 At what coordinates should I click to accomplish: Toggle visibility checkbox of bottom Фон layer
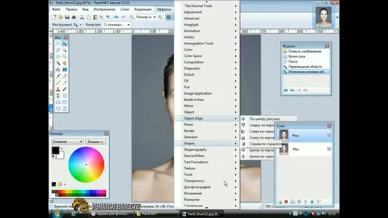pos(329,149)
